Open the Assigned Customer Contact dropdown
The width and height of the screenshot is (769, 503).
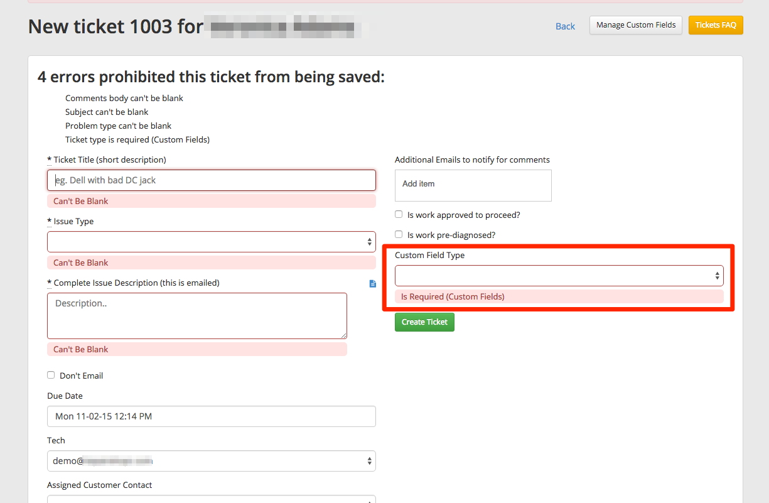coord(211,499)
